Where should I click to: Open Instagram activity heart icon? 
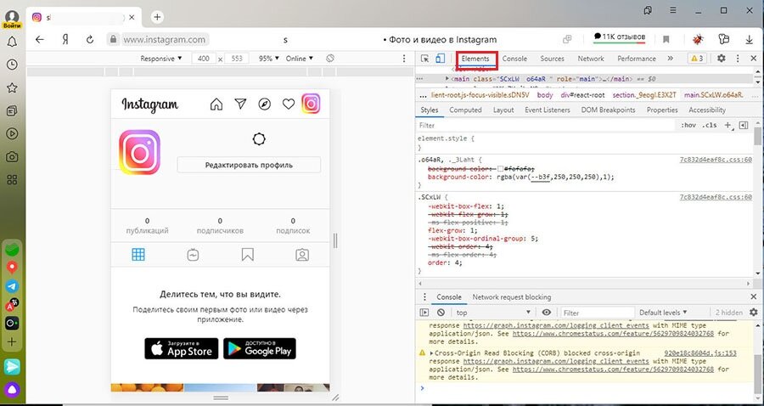point(289,104)
